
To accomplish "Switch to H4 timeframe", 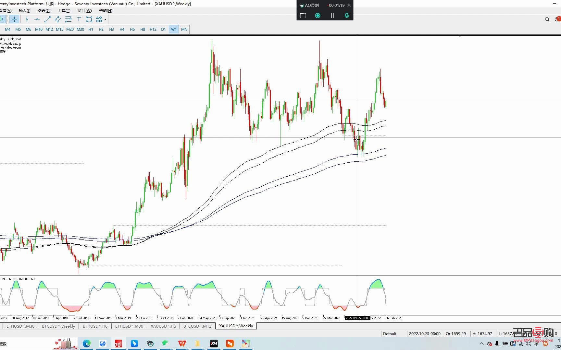I will pyautogui.click(x=122, y=29).
